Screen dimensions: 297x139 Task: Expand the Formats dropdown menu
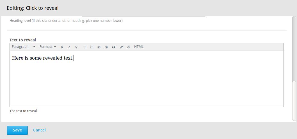coord(48,47)
